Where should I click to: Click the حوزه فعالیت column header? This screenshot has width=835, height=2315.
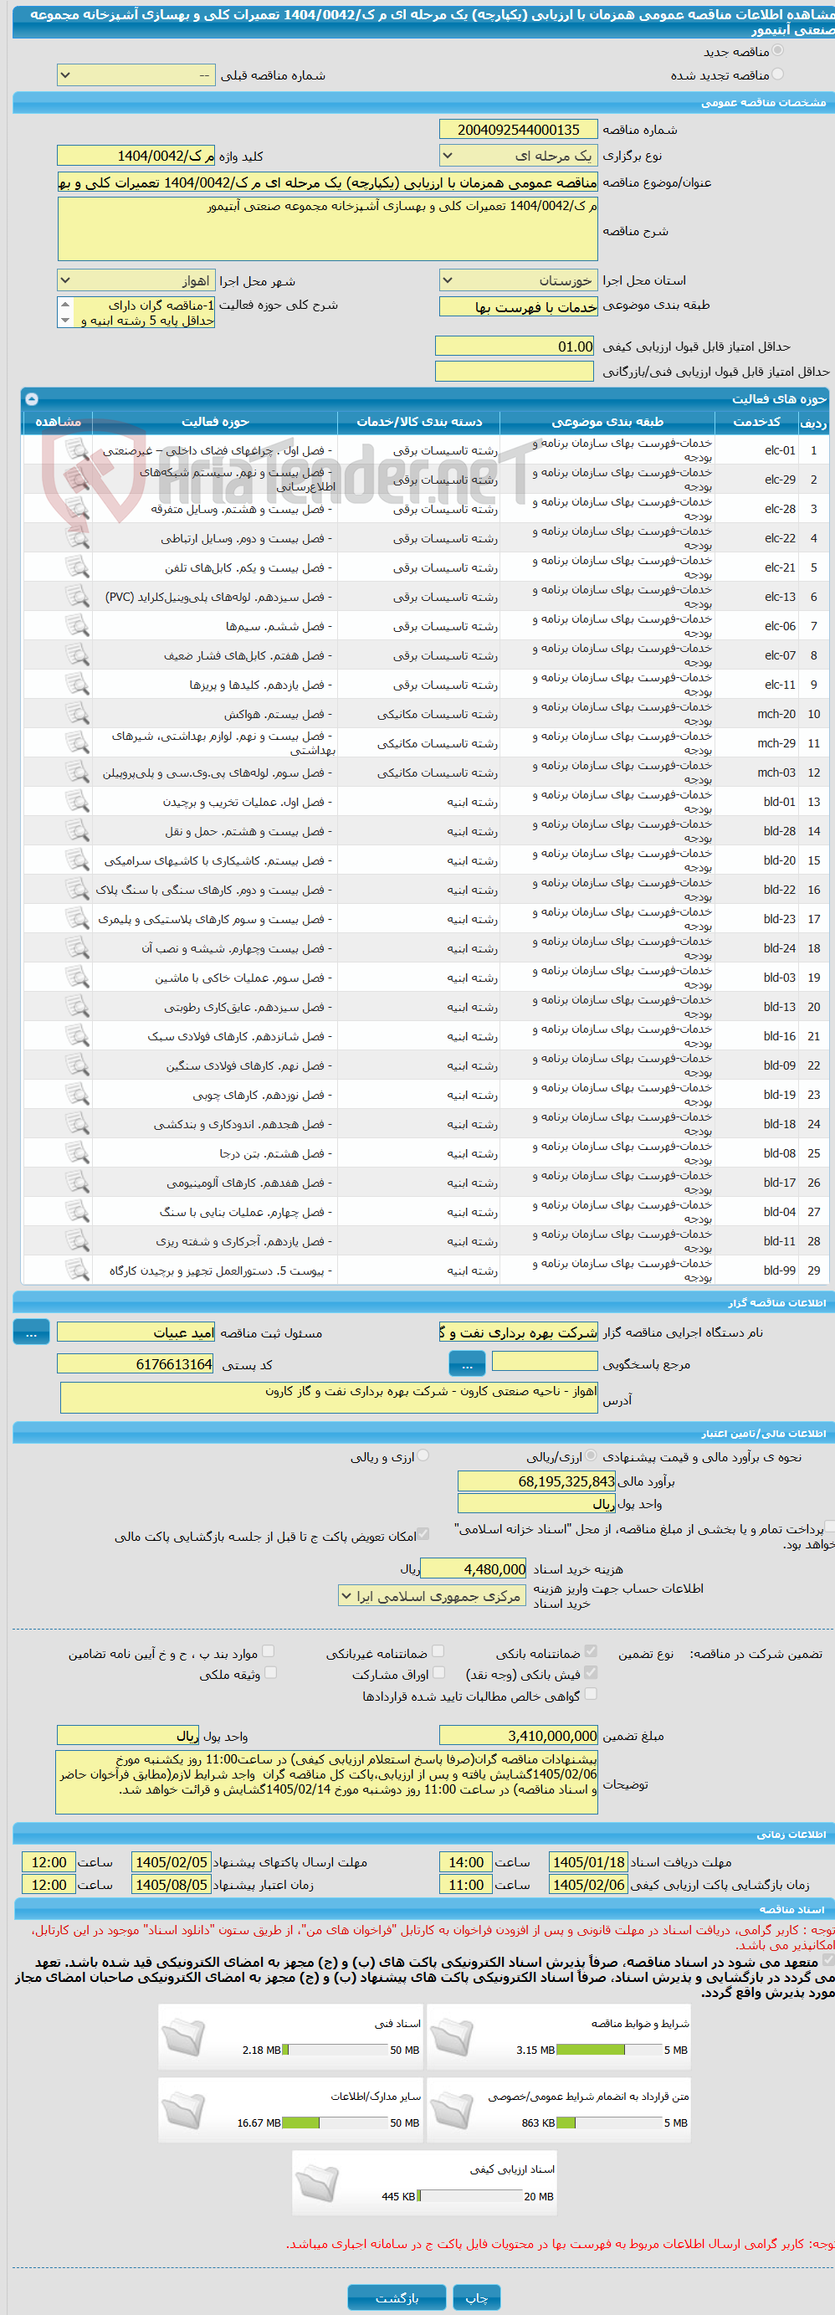point(215,422)
